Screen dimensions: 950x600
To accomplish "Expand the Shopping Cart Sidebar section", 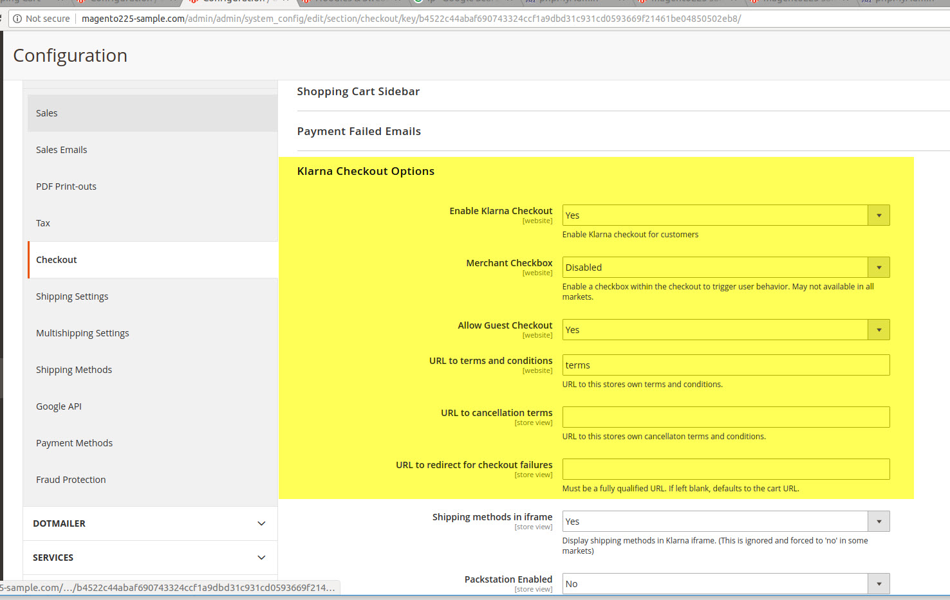I will [359, 91].
